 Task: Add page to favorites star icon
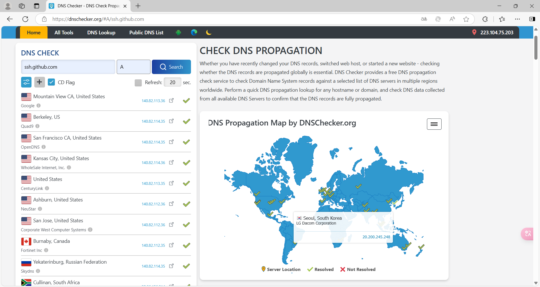click(x=466, y=19)
